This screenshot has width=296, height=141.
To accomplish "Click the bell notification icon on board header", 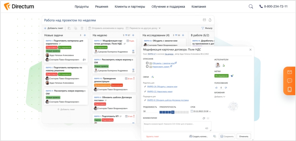I will (210, 20).
